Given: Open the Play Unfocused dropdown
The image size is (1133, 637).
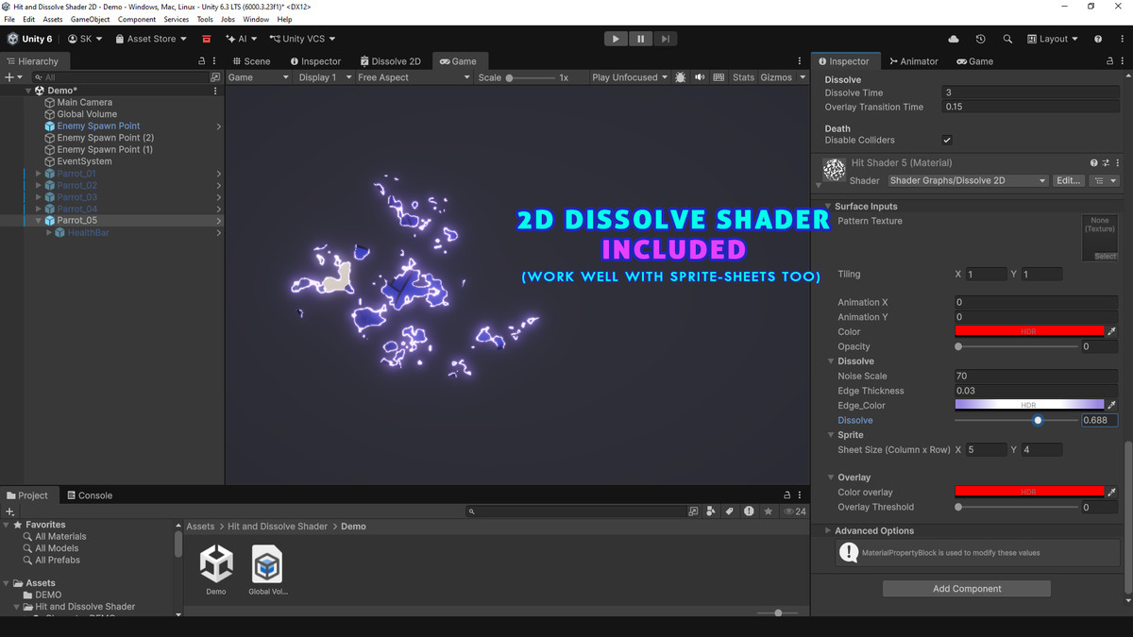Looking at the screenshot, I should (x=630, y=77).
